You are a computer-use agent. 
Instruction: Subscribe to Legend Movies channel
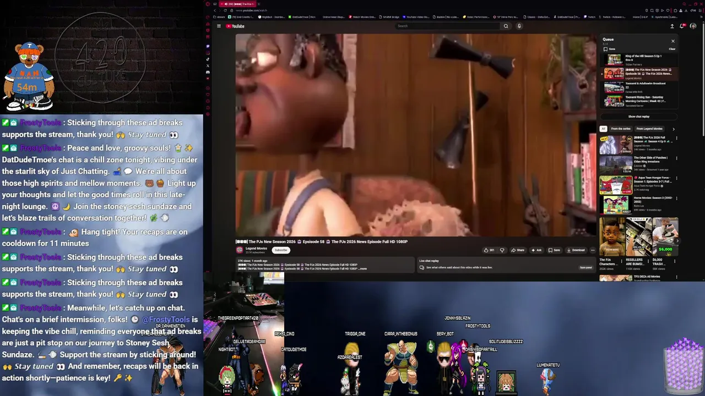pyautogui.click(x=281, y=250)
